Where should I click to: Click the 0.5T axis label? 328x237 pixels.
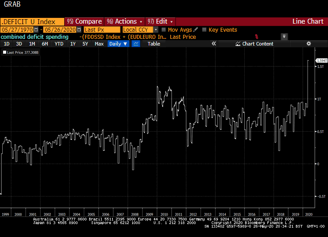click(320, 132)
